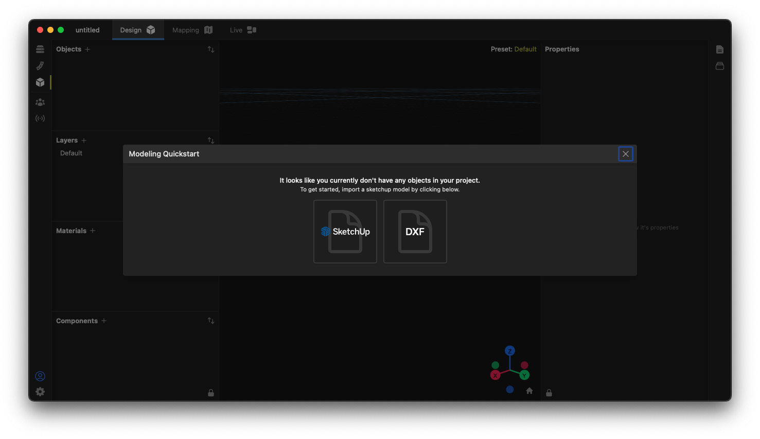This screenshot has height=439, width=760.
Task: Sort the Layers list
Action: [210, 141]
